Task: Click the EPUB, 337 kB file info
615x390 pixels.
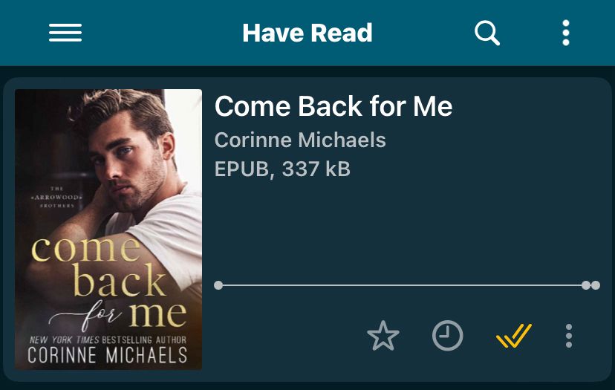Action: pos(282,169)
